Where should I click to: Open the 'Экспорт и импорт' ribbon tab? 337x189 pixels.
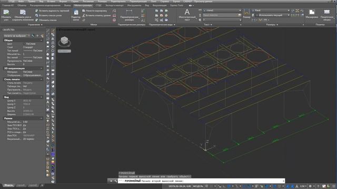click(x=114, y=5)
